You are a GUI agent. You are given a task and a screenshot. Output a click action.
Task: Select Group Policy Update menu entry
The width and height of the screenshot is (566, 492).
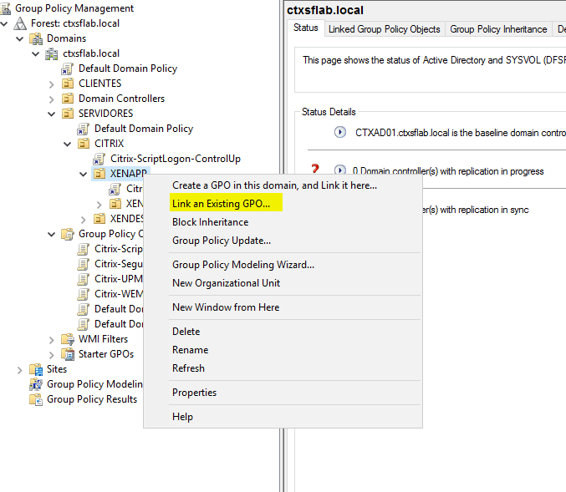(283, 241)
